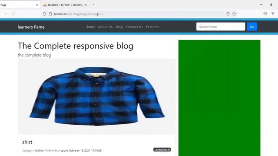Open Blog nav link
Screen dimensions: 278x156
(x=119, y=27)
